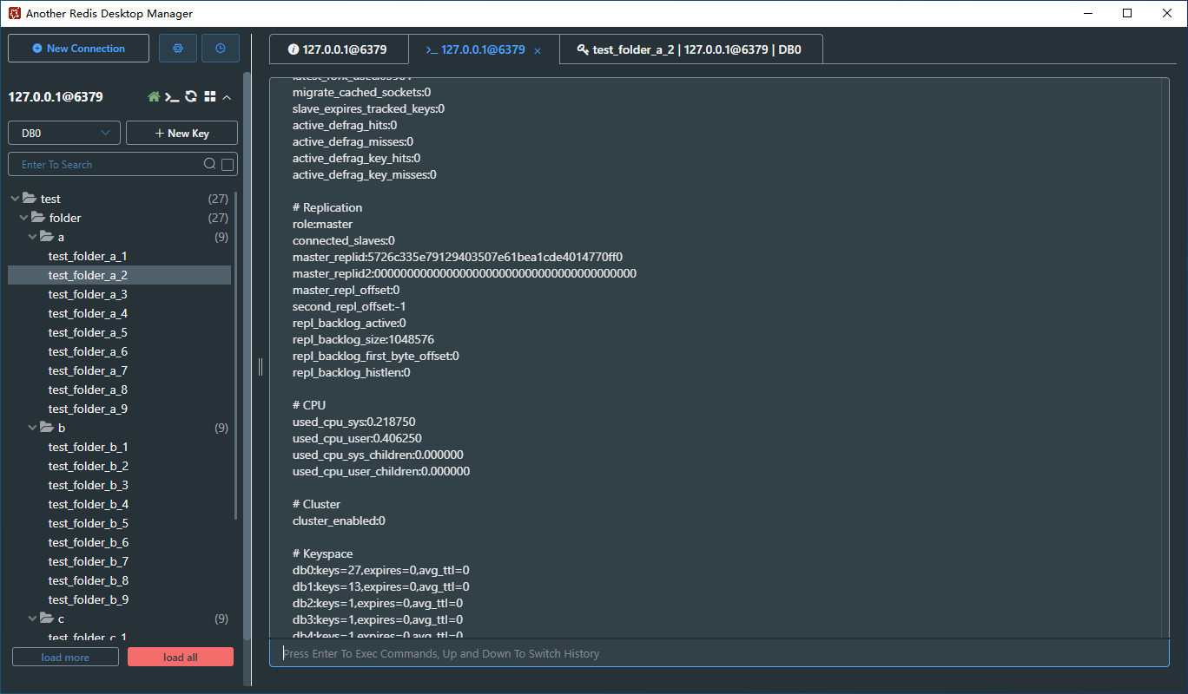Click the test folder icon

[x=30, y=199]
